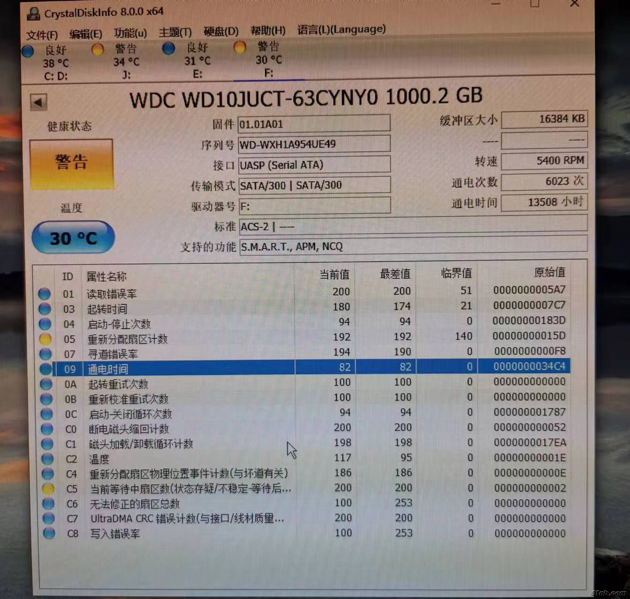630x599 pixels.
Task: Click the 30 °C temperature button
Action: [73, 238]
